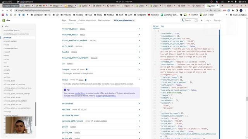The image size is (248, 139).
Task: Open the Themes navigation item
Action: (72, 20)
